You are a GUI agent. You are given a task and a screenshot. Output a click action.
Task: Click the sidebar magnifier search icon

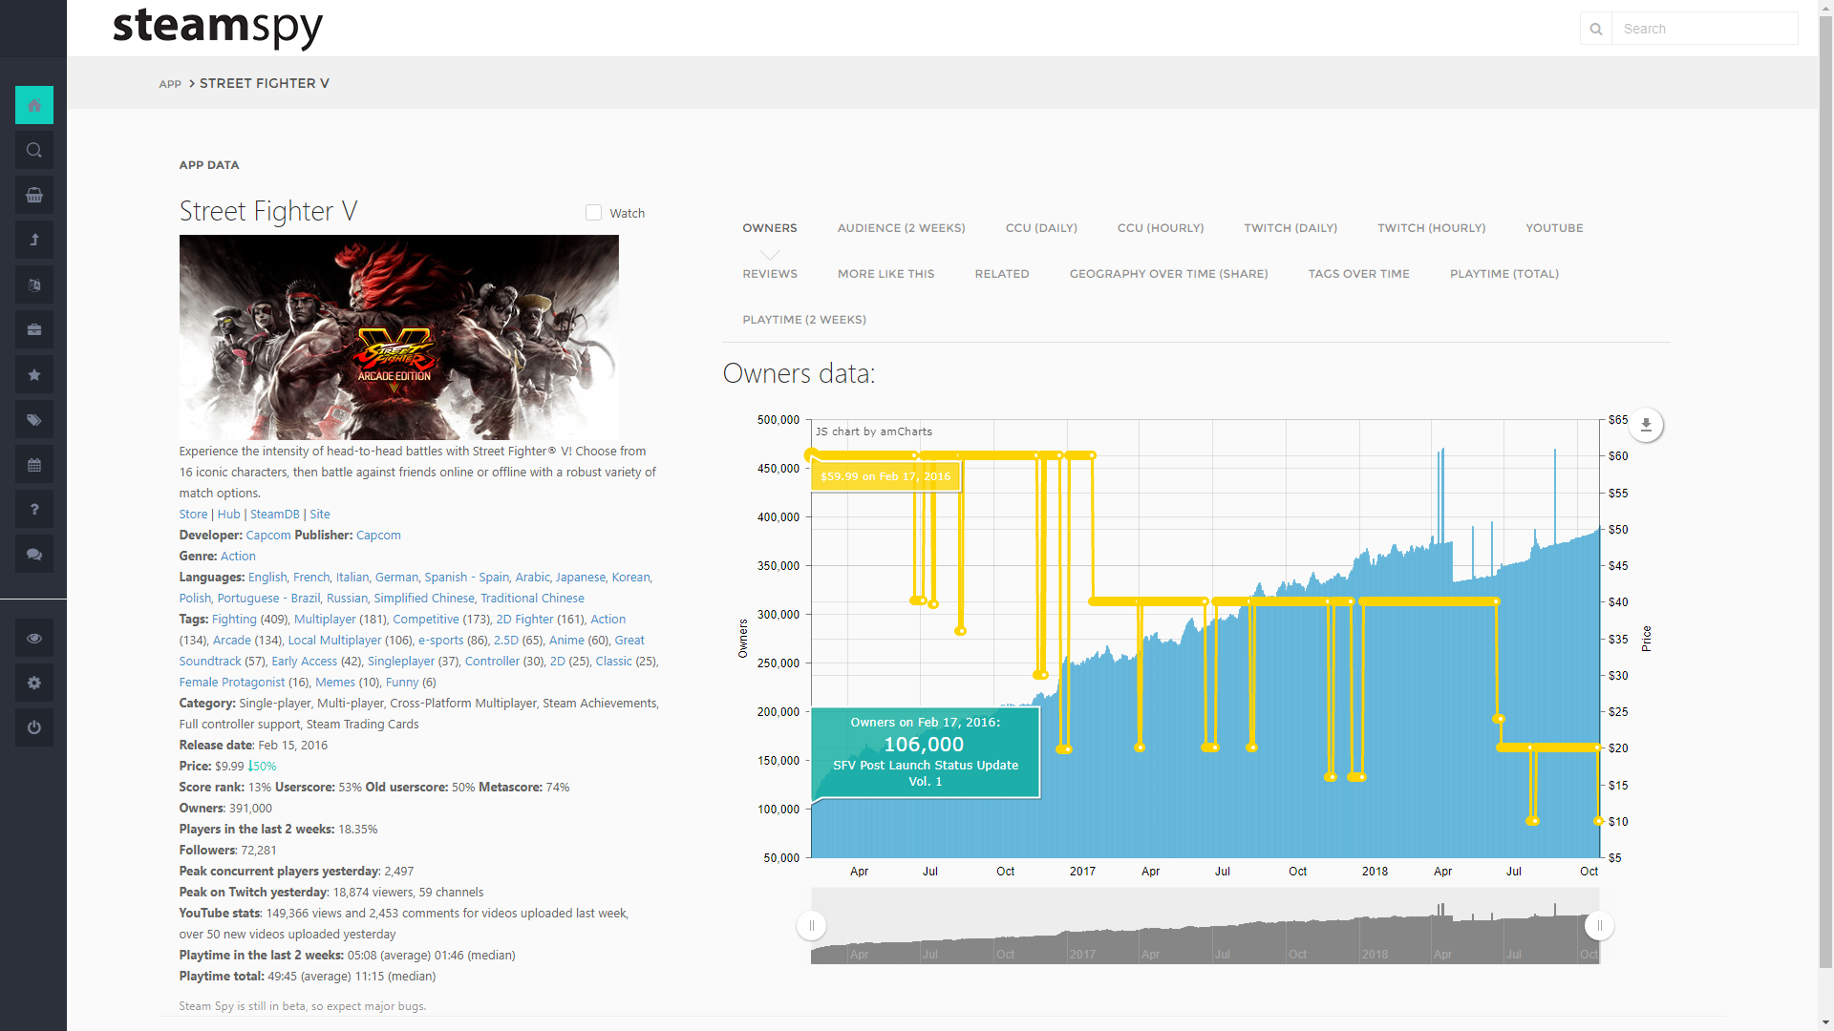tap(34, 150)
